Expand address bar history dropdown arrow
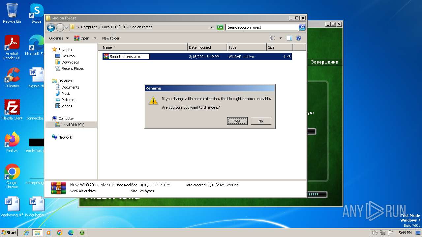 pos(212,27)
